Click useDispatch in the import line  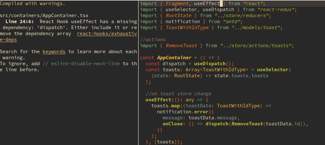coord(218,9)
